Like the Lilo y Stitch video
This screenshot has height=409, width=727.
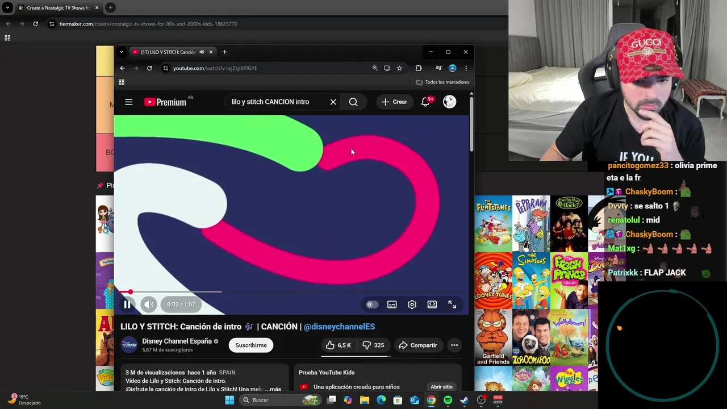click(338, 345)
